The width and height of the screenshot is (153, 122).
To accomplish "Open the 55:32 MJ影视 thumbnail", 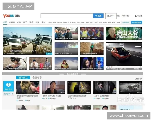I will 105,87.
